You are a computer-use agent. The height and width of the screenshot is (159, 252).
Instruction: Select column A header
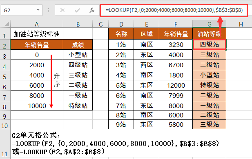(x=37, y=24)
